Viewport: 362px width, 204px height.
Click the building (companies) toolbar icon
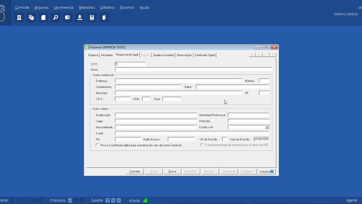pyautogui.click(x=19, y=18)
